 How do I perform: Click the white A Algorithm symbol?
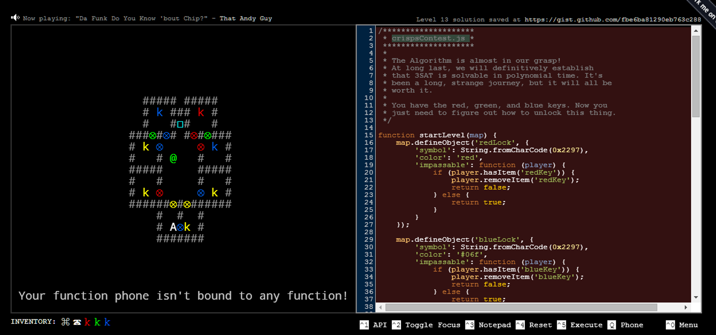173,227
